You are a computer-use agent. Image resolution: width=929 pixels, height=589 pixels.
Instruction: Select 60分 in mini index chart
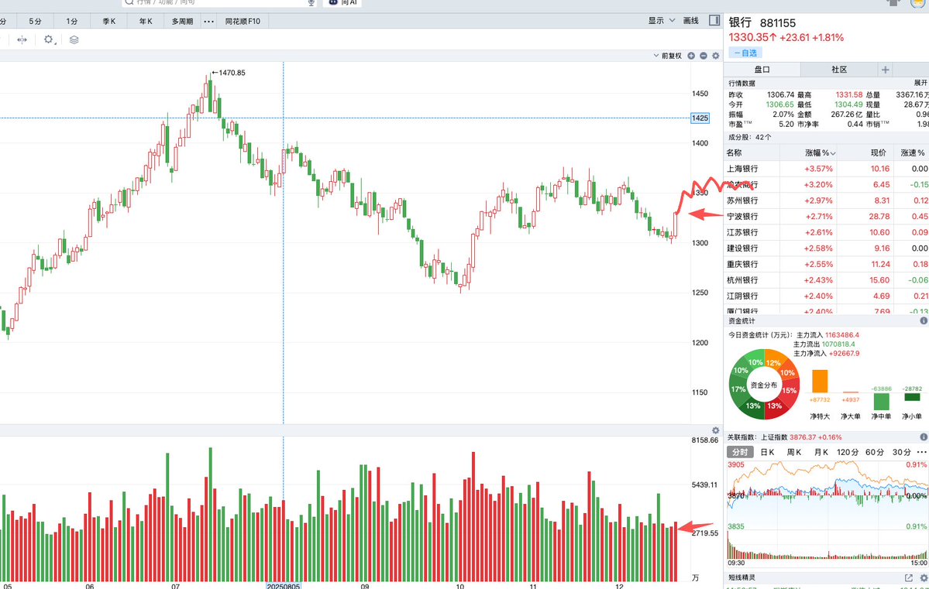(875, 452)
